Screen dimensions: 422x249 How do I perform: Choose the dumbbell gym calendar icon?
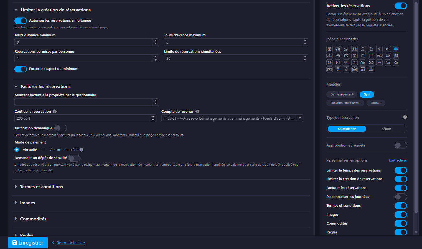(396, 49)
